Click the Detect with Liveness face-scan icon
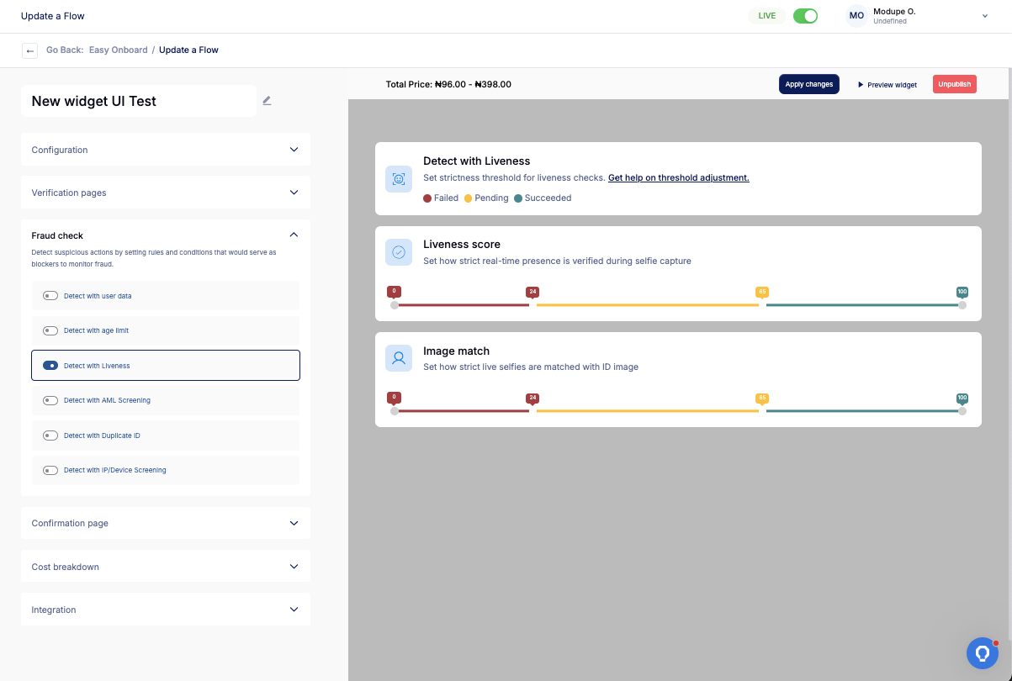This screenshot has width=1012, height=681. click(399, 179)
